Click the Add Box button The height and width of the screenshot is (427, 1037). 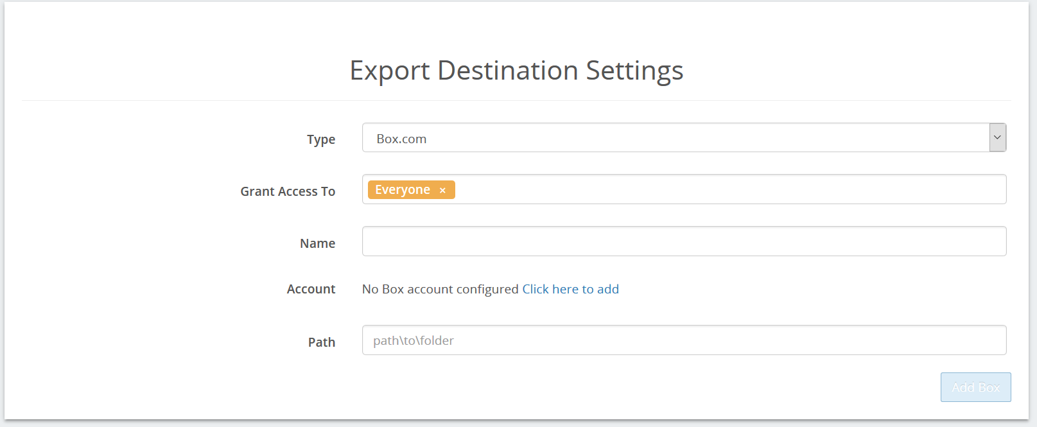pos(975,387)
